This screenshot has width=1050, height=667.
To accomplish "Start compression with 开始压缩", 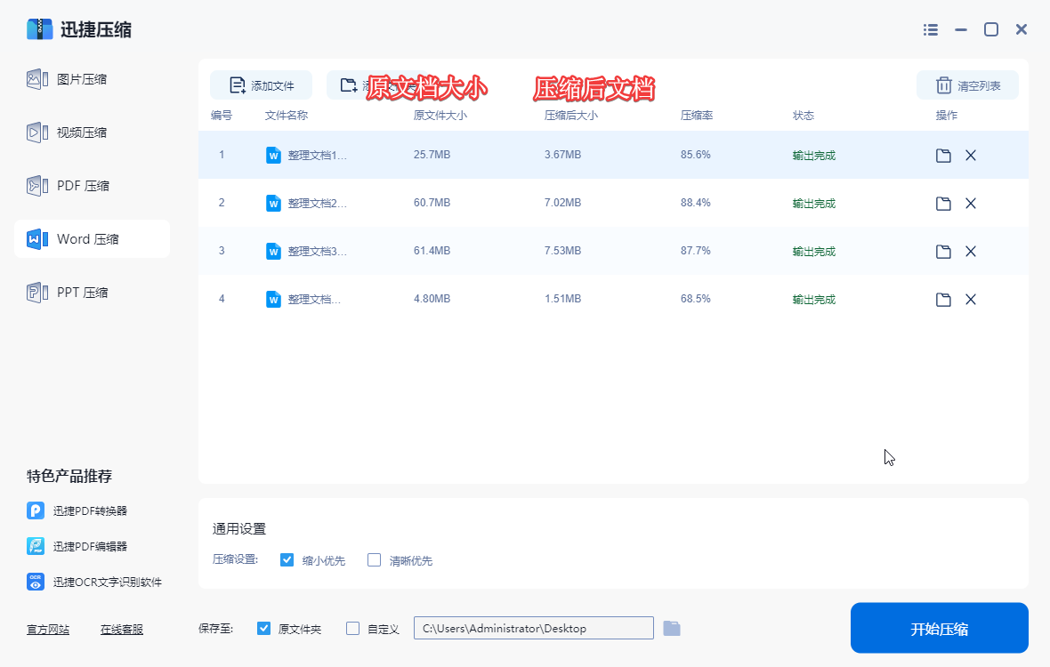I will (939, 628).
